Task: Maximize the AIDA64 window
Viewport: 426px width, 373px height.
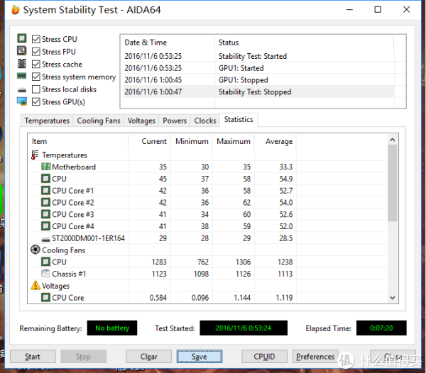Action: 378,10
